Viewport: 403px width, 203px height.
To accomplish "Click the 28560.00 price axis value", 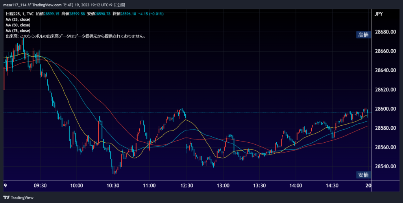I will (386, 147).
